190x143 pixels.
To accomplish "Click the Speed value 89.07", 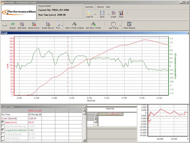I will pos(31,122).
